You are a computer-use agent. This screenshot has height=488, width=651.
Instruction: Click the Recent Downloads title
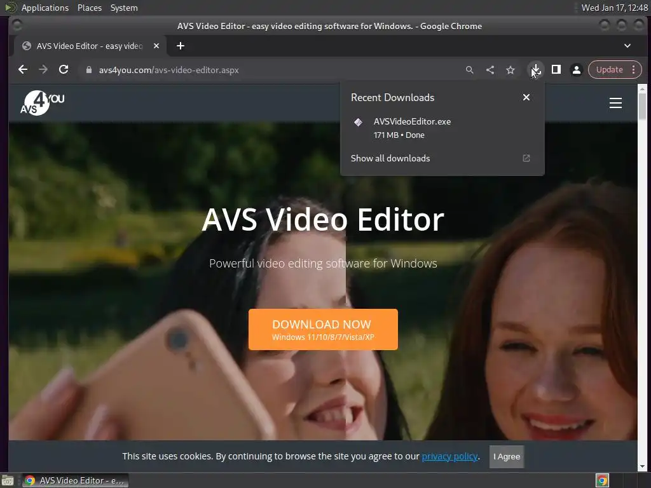[x=392, y=97]
